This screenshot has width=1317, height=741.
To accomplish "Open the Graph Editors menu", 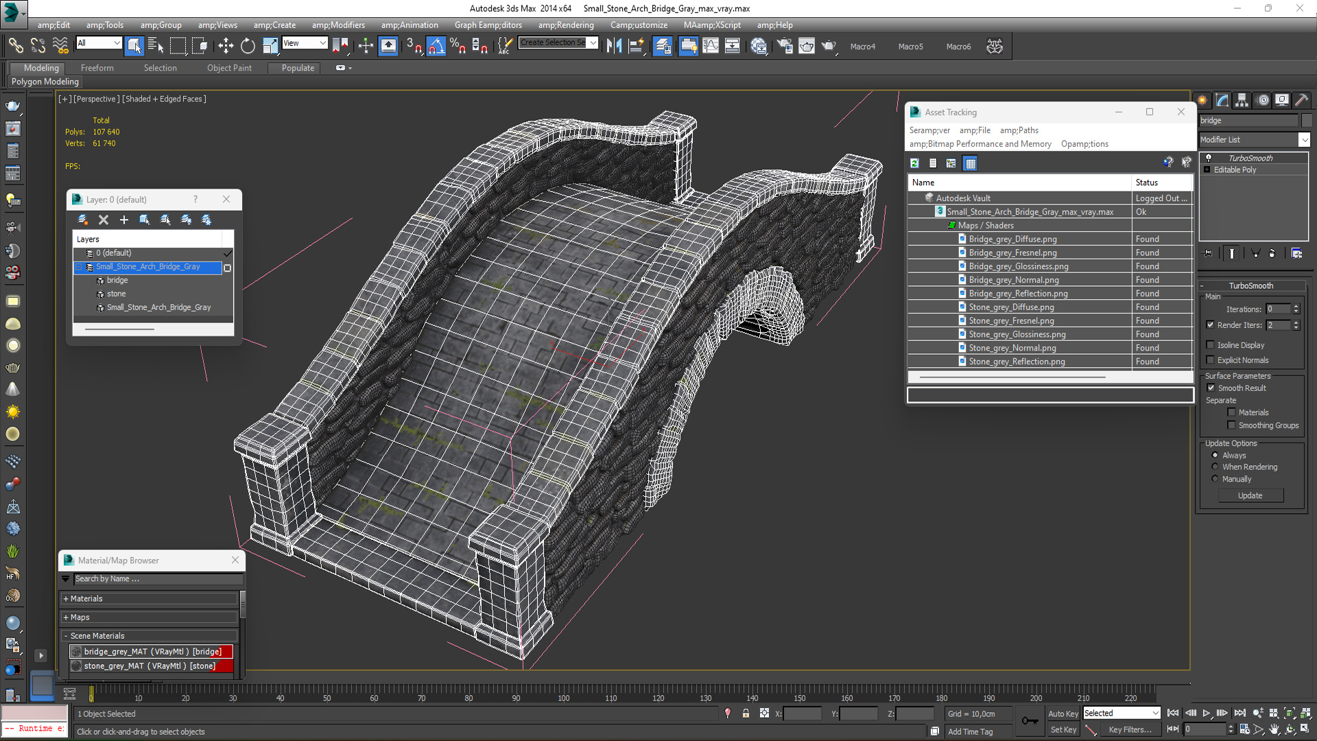I will click(x=488, y=25).
